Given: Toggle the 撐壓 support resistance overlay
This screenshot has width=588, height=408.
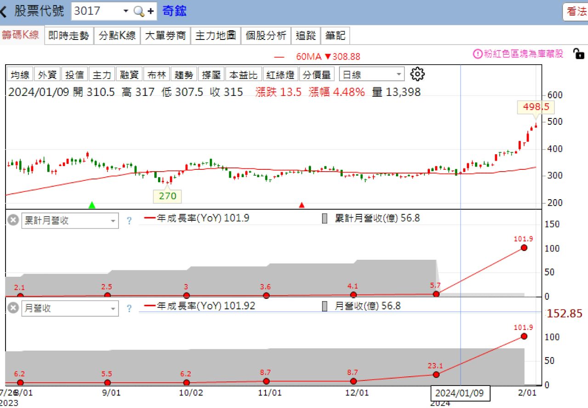Looking at the screenshot, I should tap(211, 74).
